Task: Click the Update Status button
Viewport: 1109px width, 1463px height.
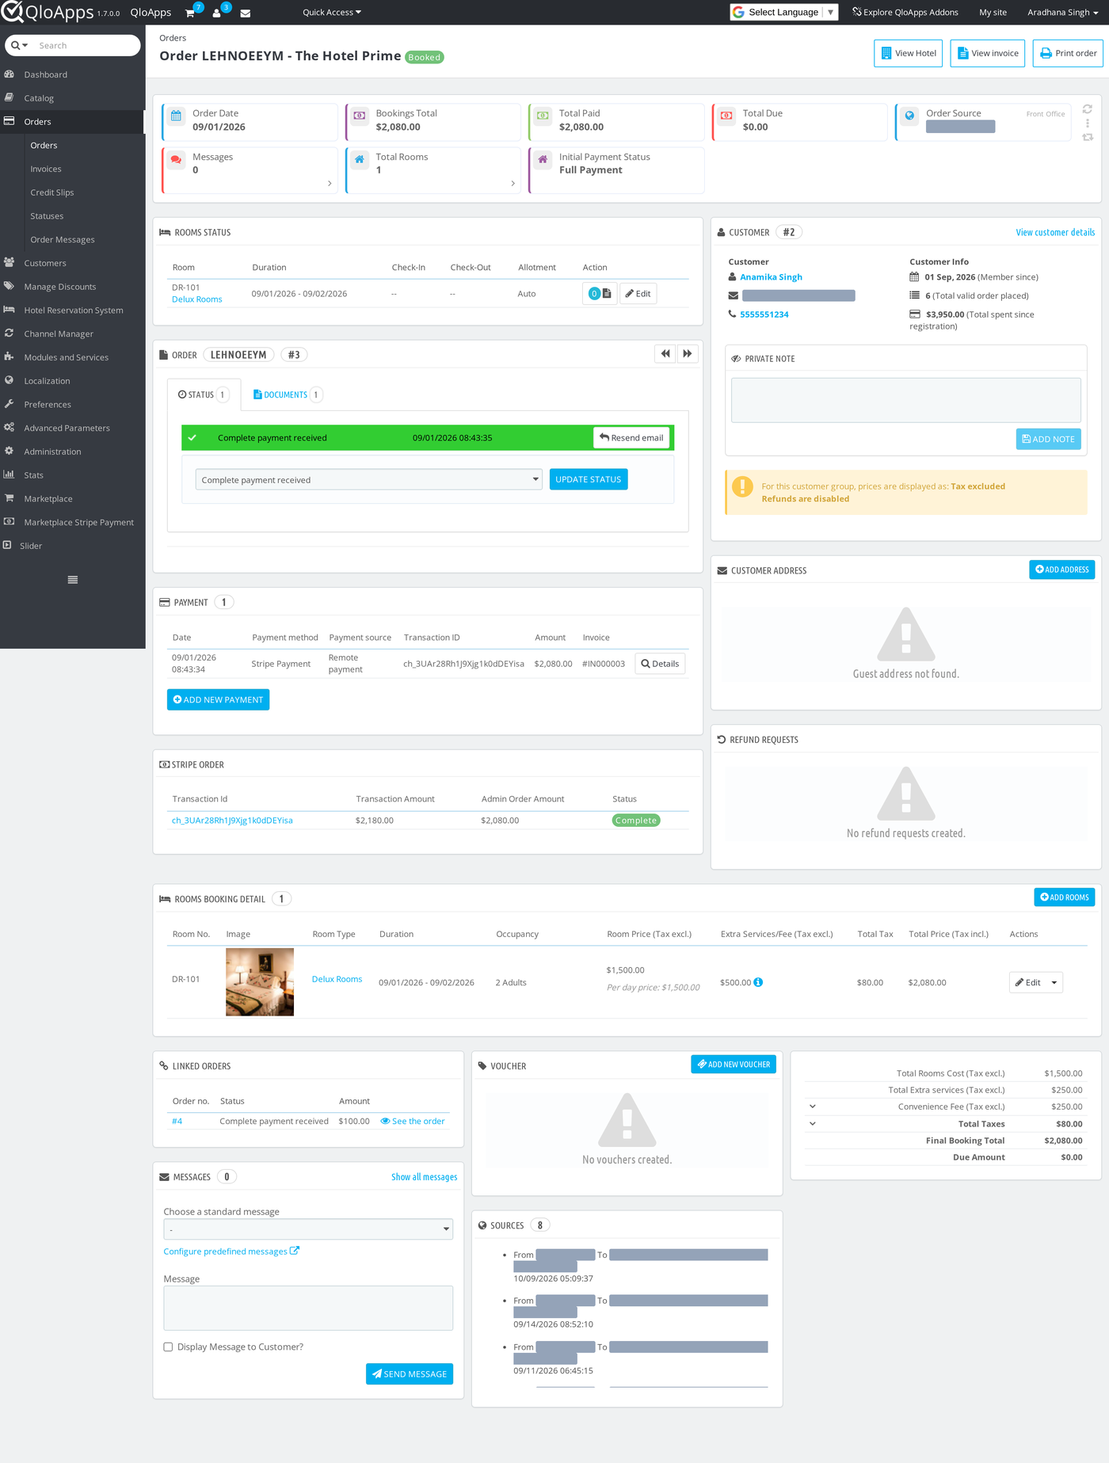Action: 589,479
